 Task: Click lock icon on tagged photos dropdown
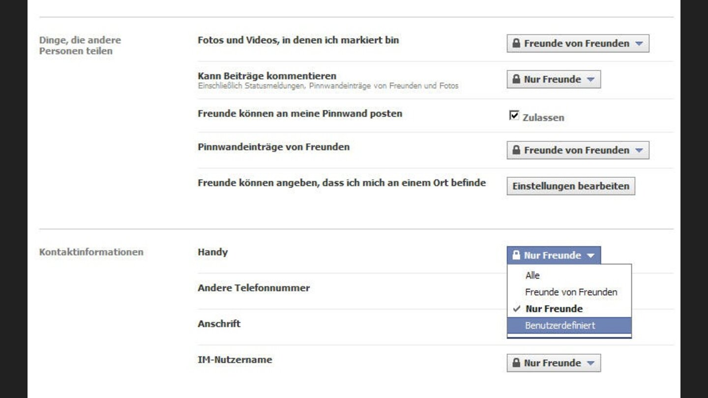point(516,43)
